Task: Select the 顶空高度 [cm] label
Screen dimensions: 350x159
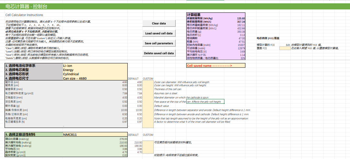Action: pyautogui.click(x=14, y=101)
